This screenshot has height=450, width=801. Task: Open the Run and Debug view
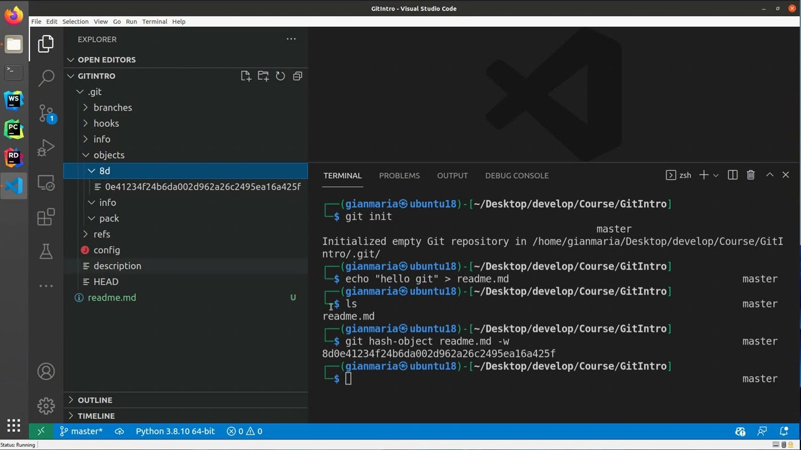46,147
